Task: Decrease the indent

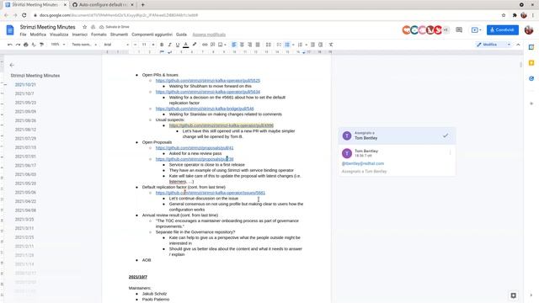Action: click(x=312, y=45)
